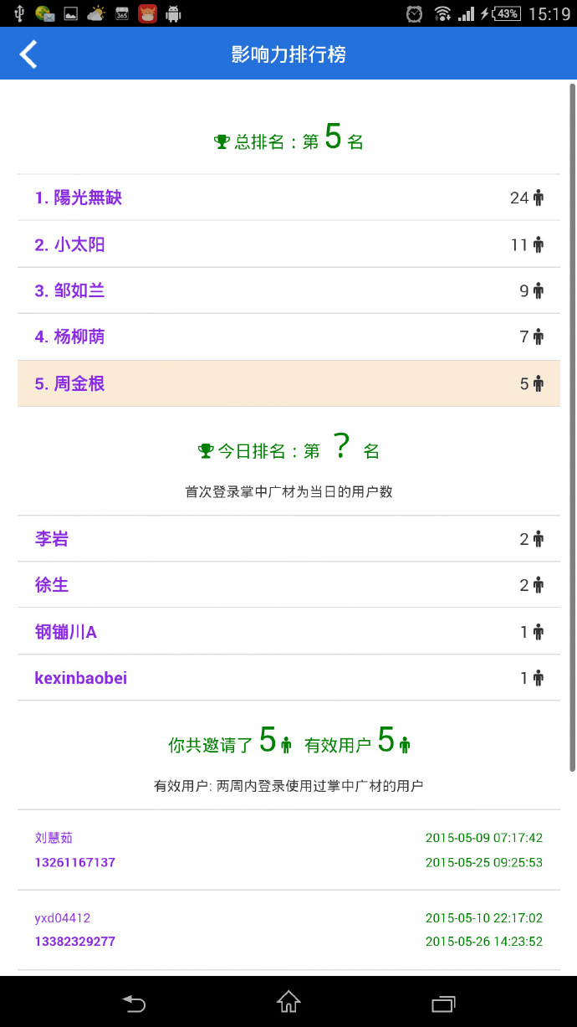Image resolution: width=577 pixels, height=1027 pixels.
Task: Open the recent apps button
Action: coord(442,1002)
